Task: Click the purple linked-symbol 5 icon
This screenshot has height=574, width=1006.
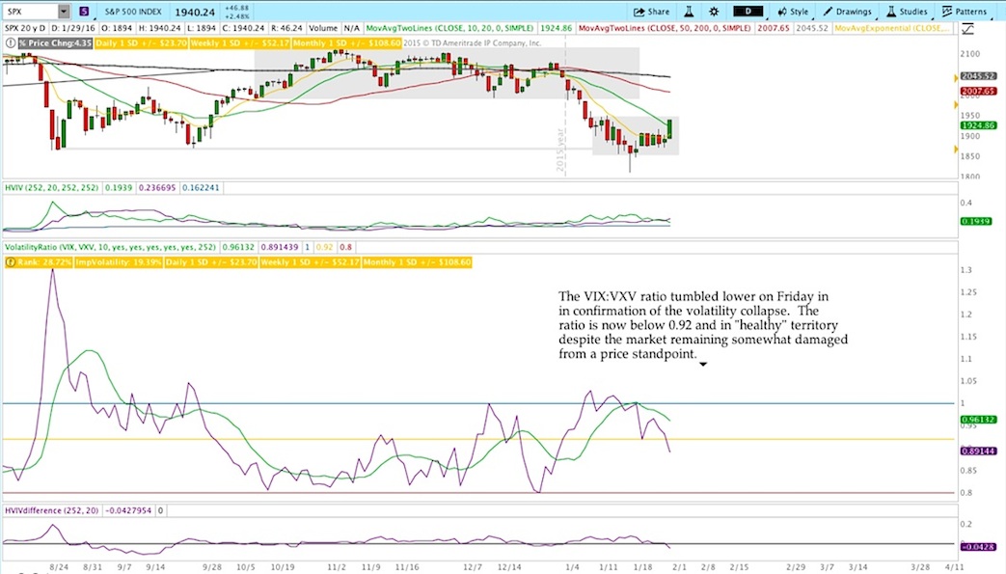Action: pyautogui.click(x=84, y=12)
